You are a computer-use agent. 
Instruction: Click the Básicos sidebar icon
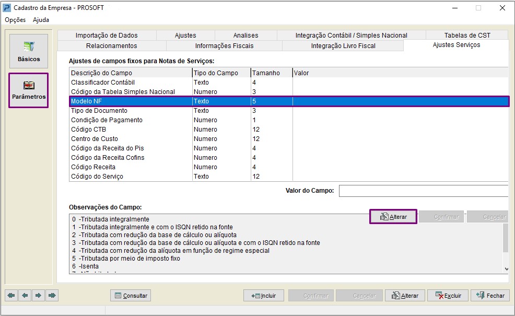coord(29,51)
